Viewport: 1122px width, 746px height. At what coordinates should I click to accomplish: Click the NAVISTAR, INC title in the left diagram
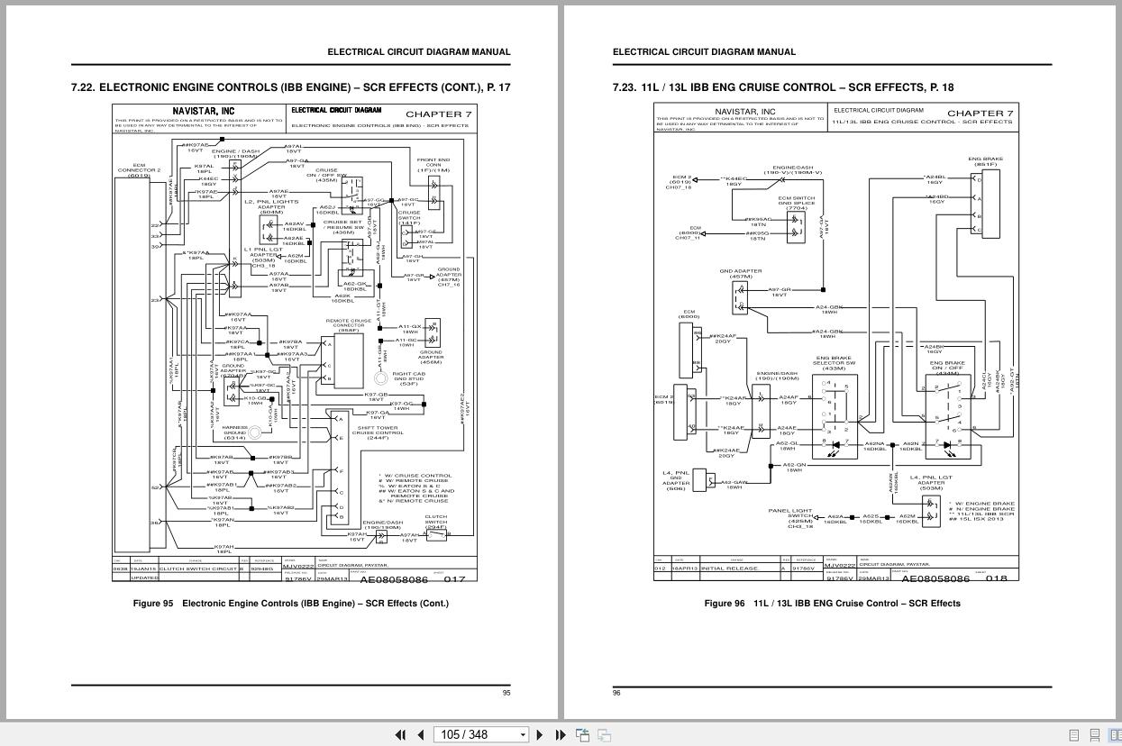(204, 111)
